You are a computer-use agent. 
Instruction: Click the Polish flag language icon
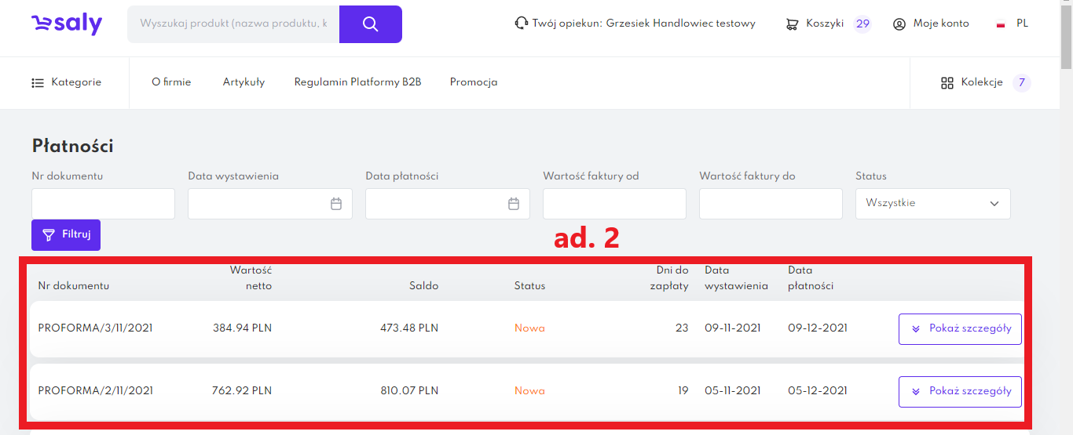(1001, 24)
